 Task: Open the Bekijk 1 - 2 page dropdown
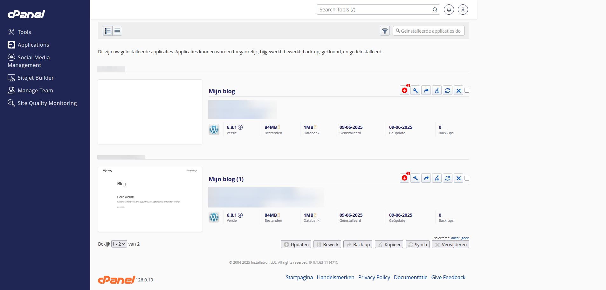(x=119, y=244)
